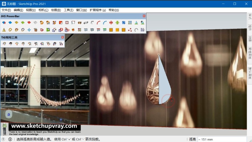Click the red face icon in JHS PowerBar

click(x=29, y=22)
